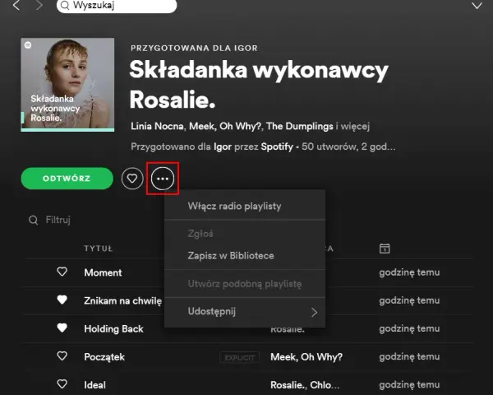
Task: Click the filter magnifier icon
Action: pos(34,220)
